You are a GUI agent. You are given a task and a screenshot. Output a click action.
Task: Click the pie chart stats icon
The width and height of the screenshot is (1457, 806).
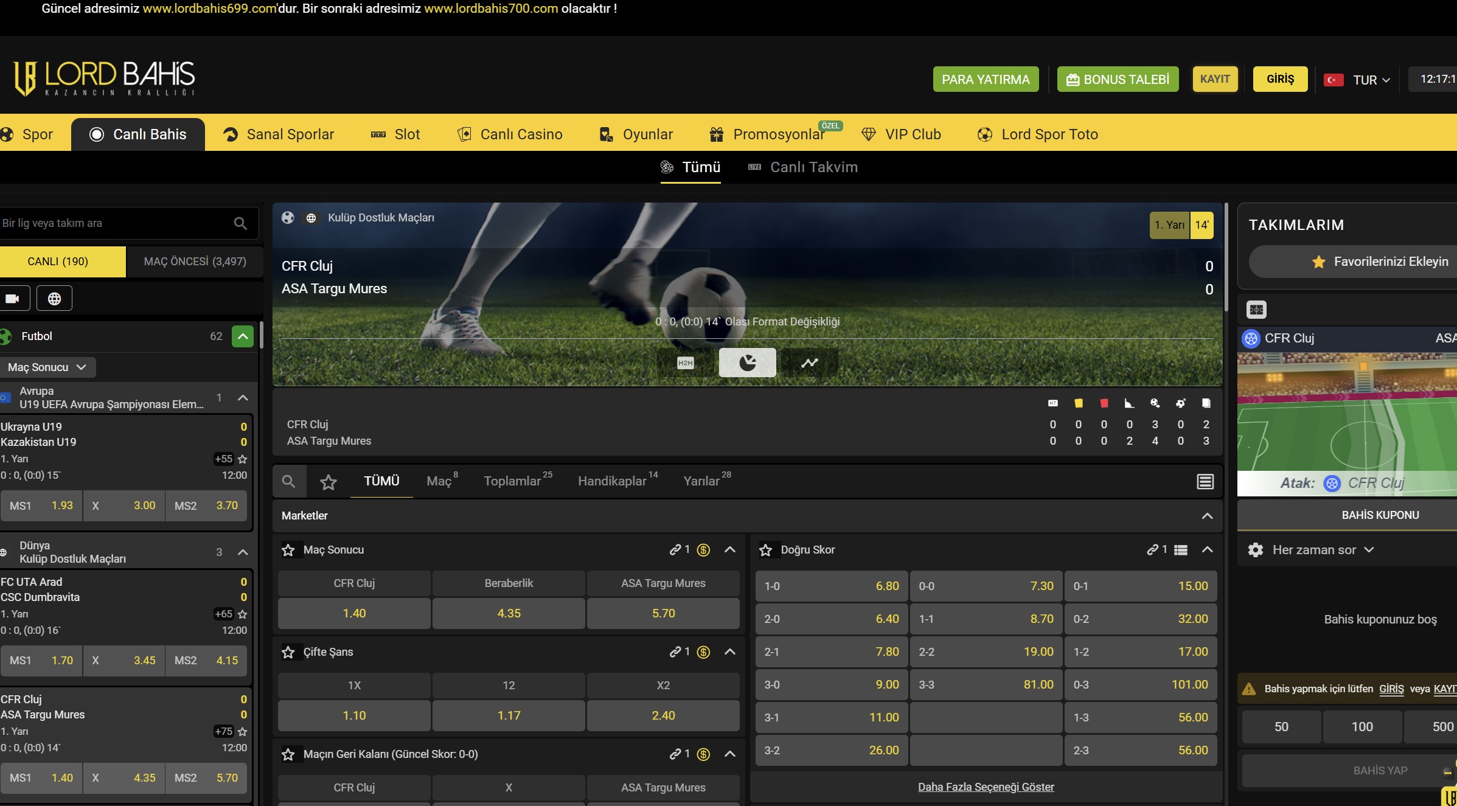[x=747, y=363]
